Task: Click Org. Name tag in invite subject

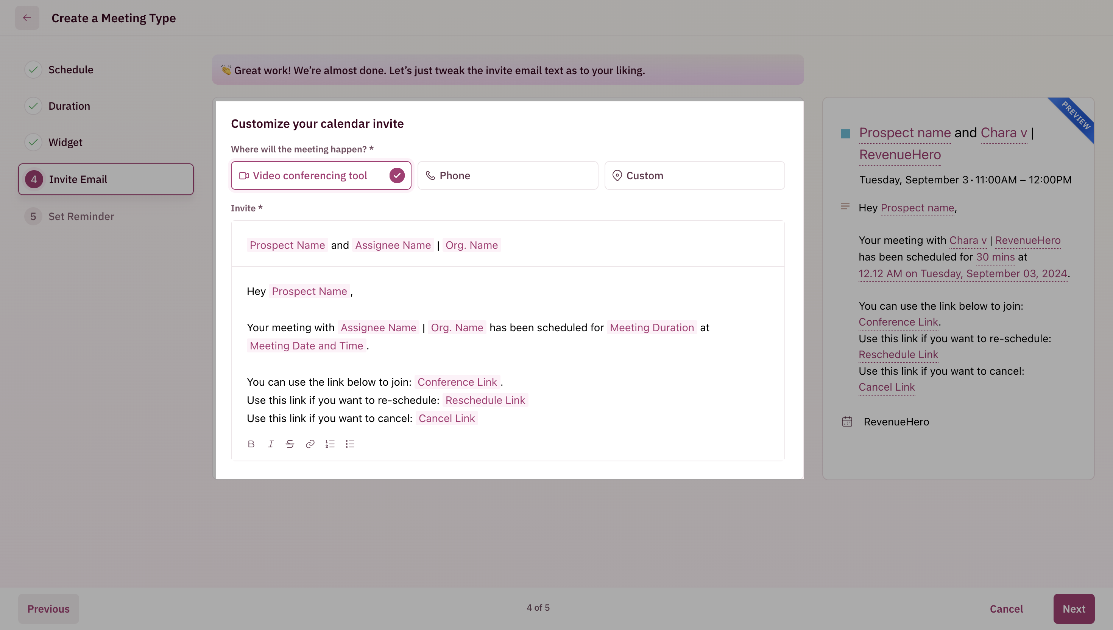Action: tap(472, 245)
